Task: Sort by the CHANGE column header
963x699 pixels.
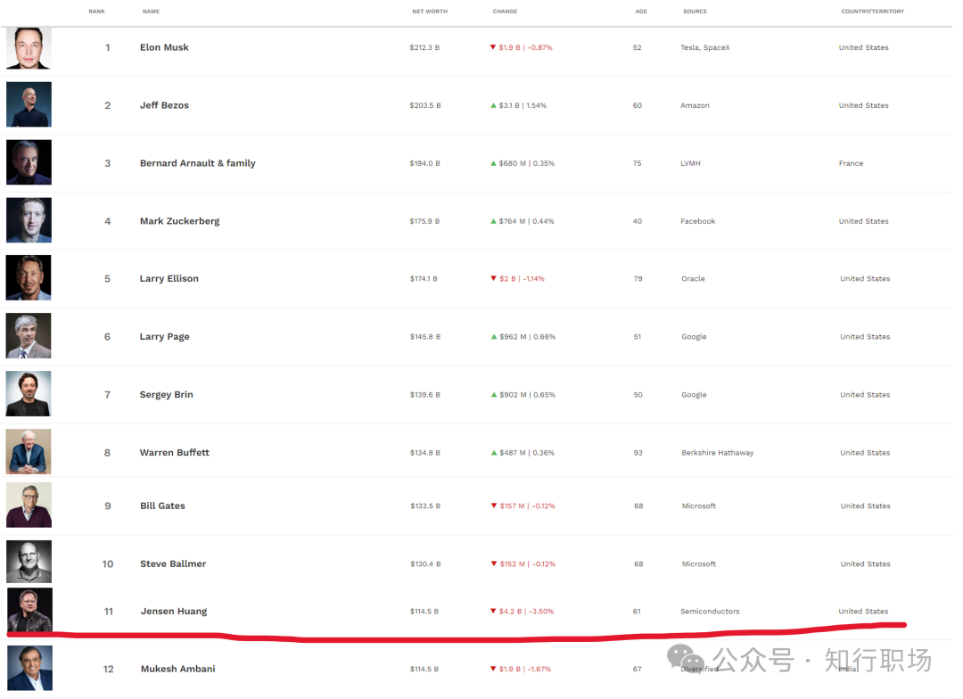Action: (505, 11)
